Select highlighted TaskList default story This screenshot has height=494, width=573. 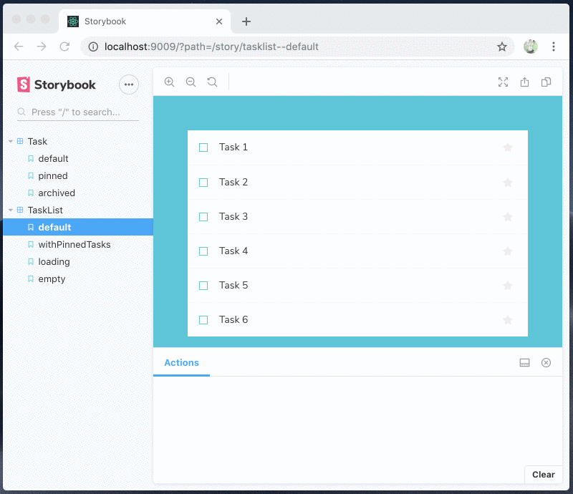pos(78,227)
